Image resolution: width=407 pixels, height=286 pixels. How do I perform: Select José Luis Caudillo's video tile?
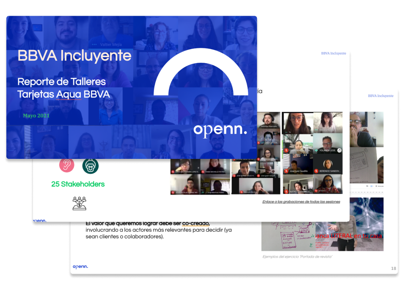(x=298, y=164)
